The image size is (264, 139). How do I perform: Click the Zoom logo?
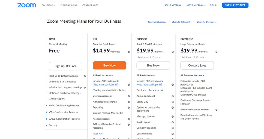(x=27, y=5)
